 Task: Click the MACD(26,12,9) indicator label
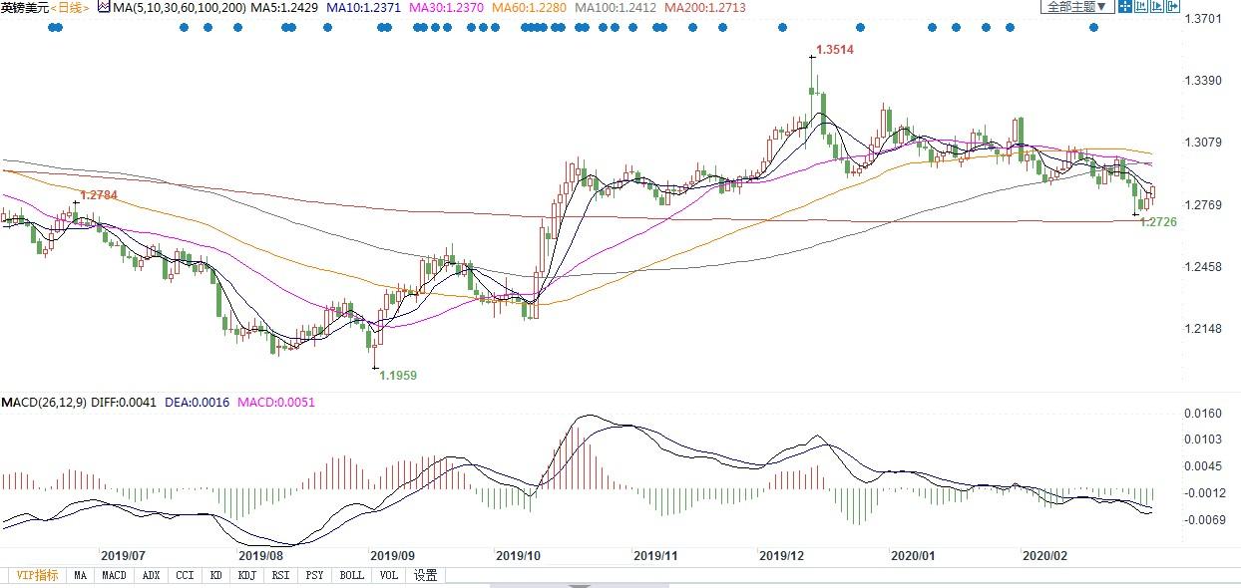[x=43, y=403]
